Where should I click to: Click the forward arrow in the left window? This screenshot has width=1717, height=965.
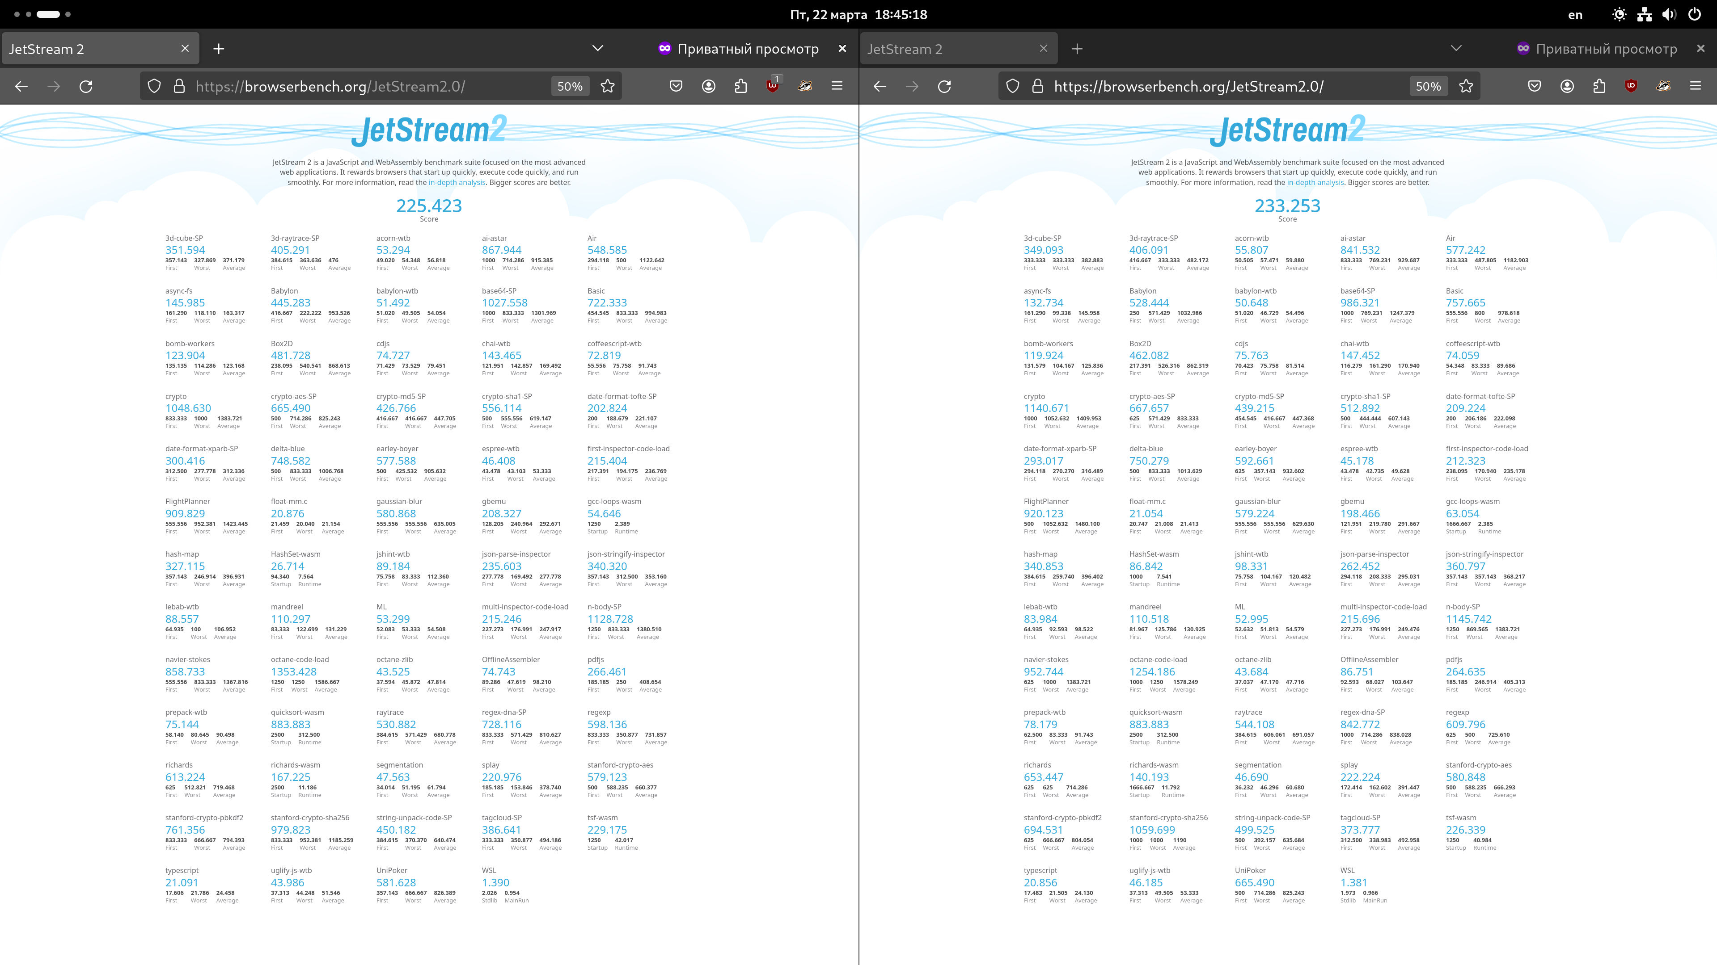pos(53,86)
